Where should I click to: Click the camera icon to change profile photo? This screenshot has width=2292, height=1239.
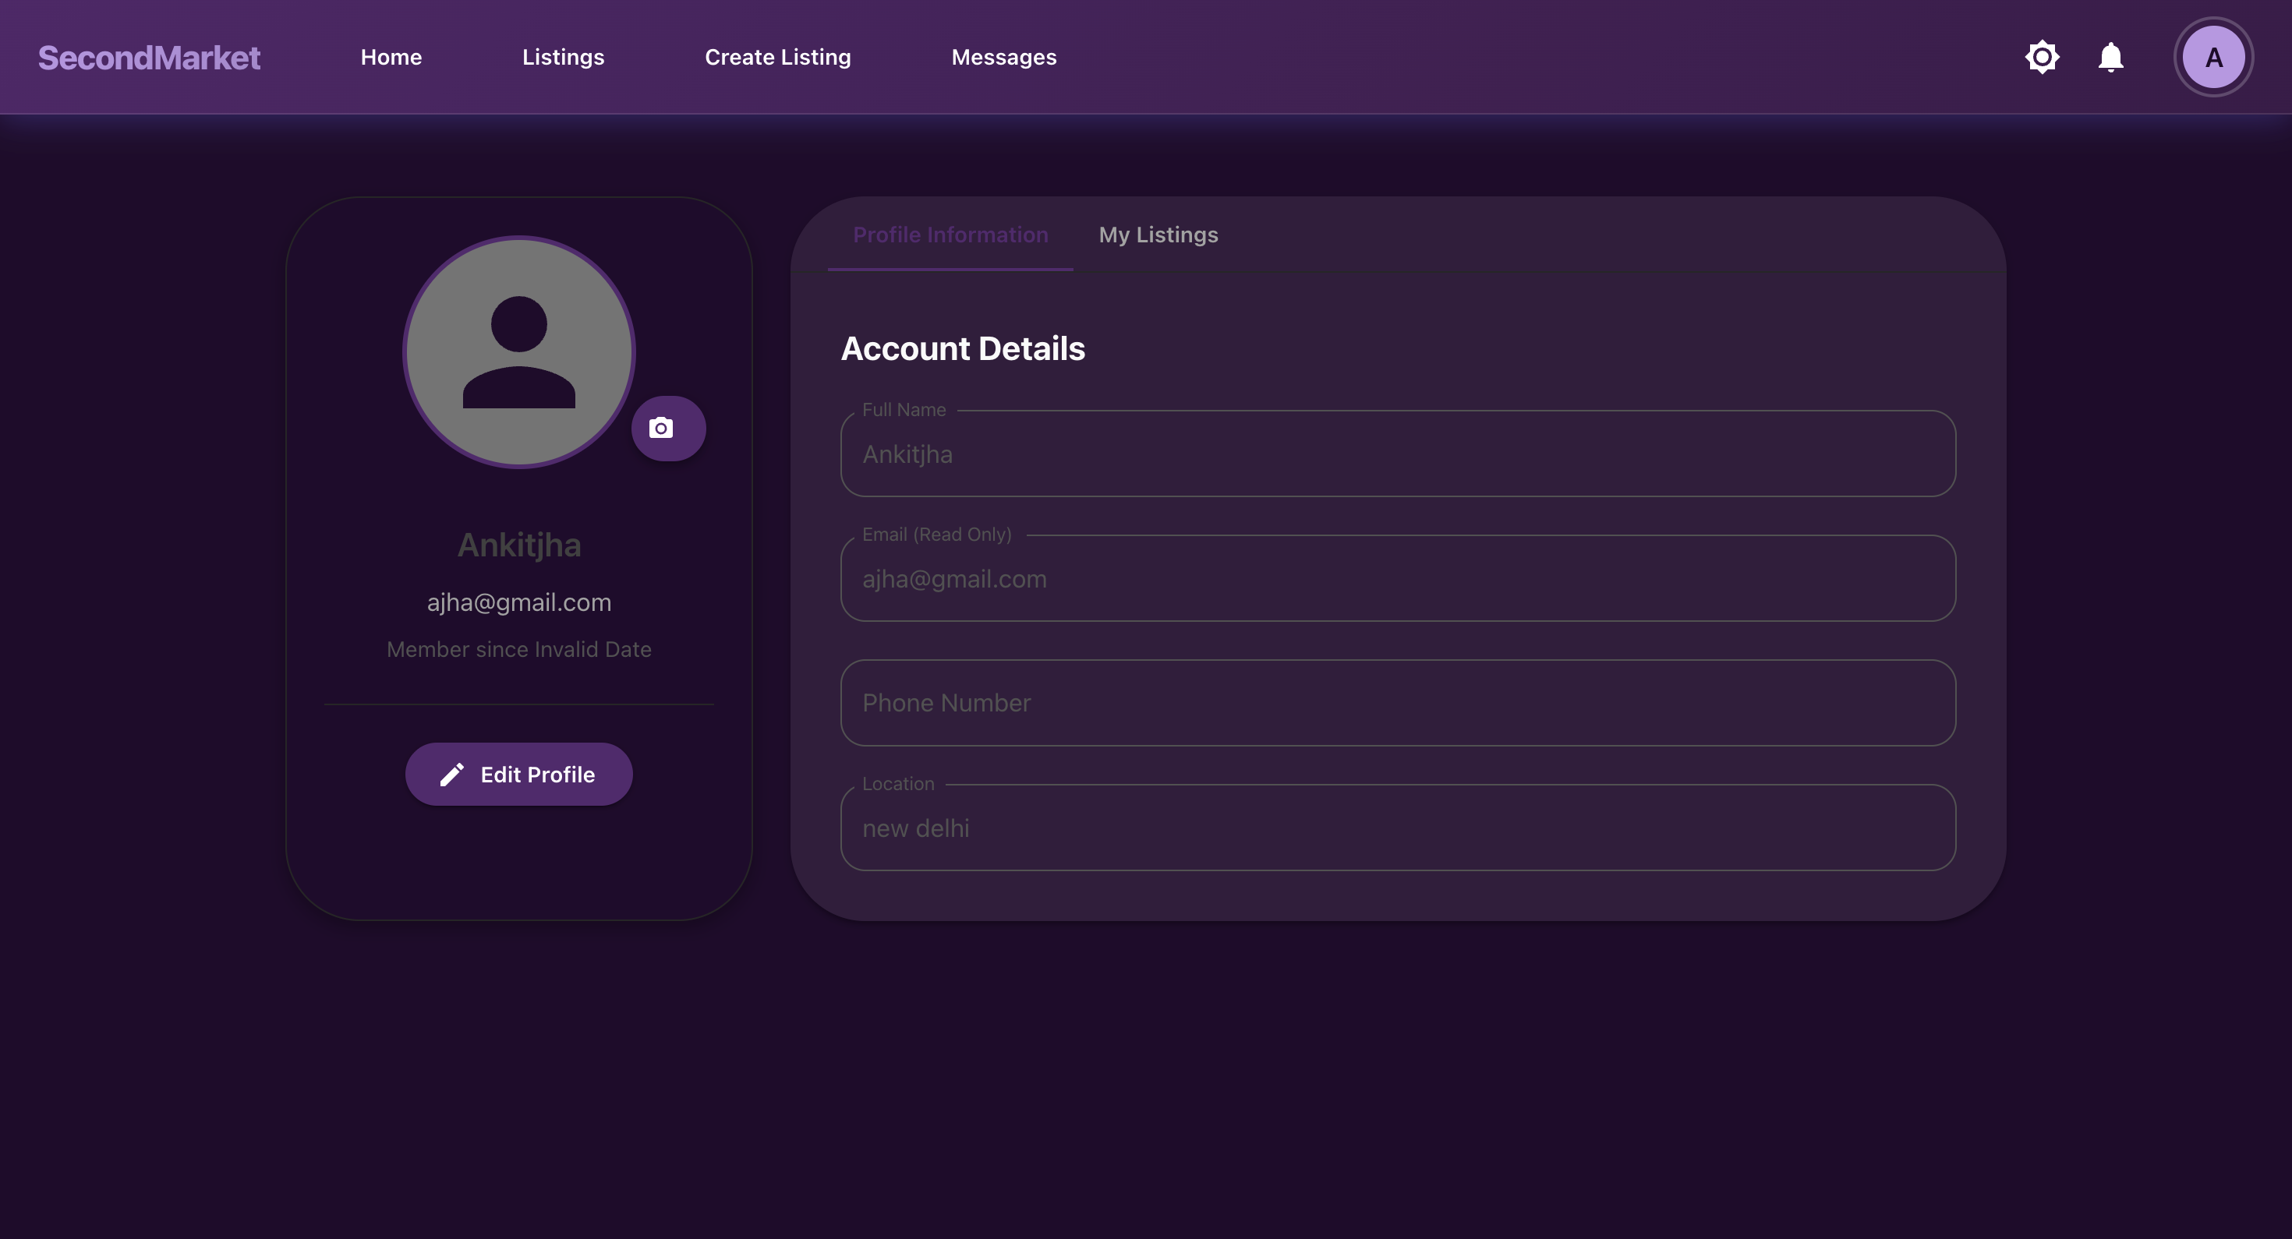668,428
